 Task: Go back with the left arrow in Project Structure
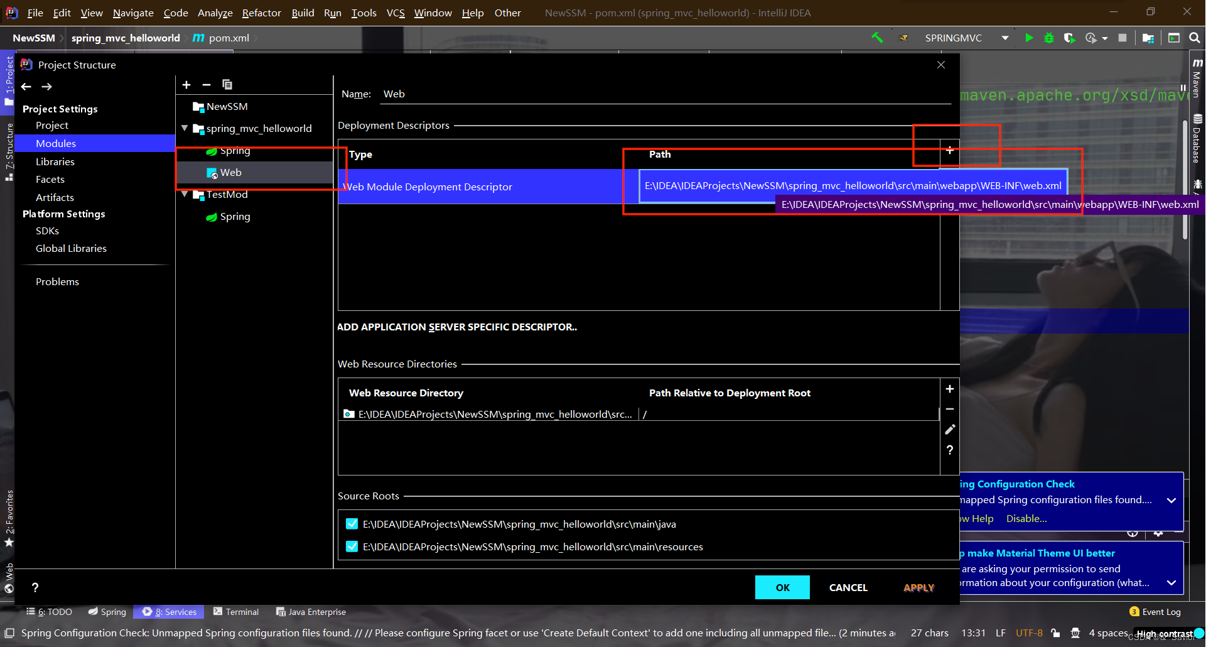point(26,87)
